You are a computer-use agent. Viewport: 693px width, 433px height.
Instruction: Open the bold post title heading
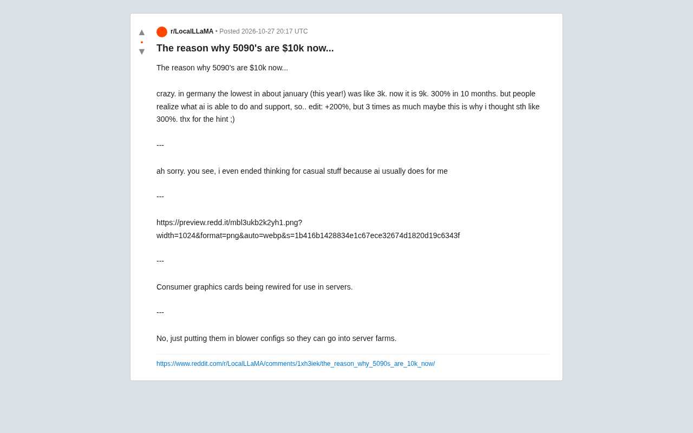coord(245,48)
